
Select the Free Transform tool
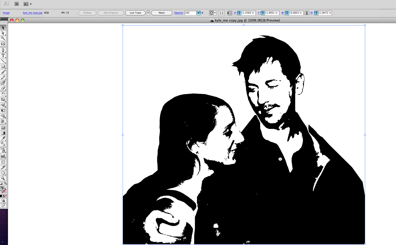point(3,110)
